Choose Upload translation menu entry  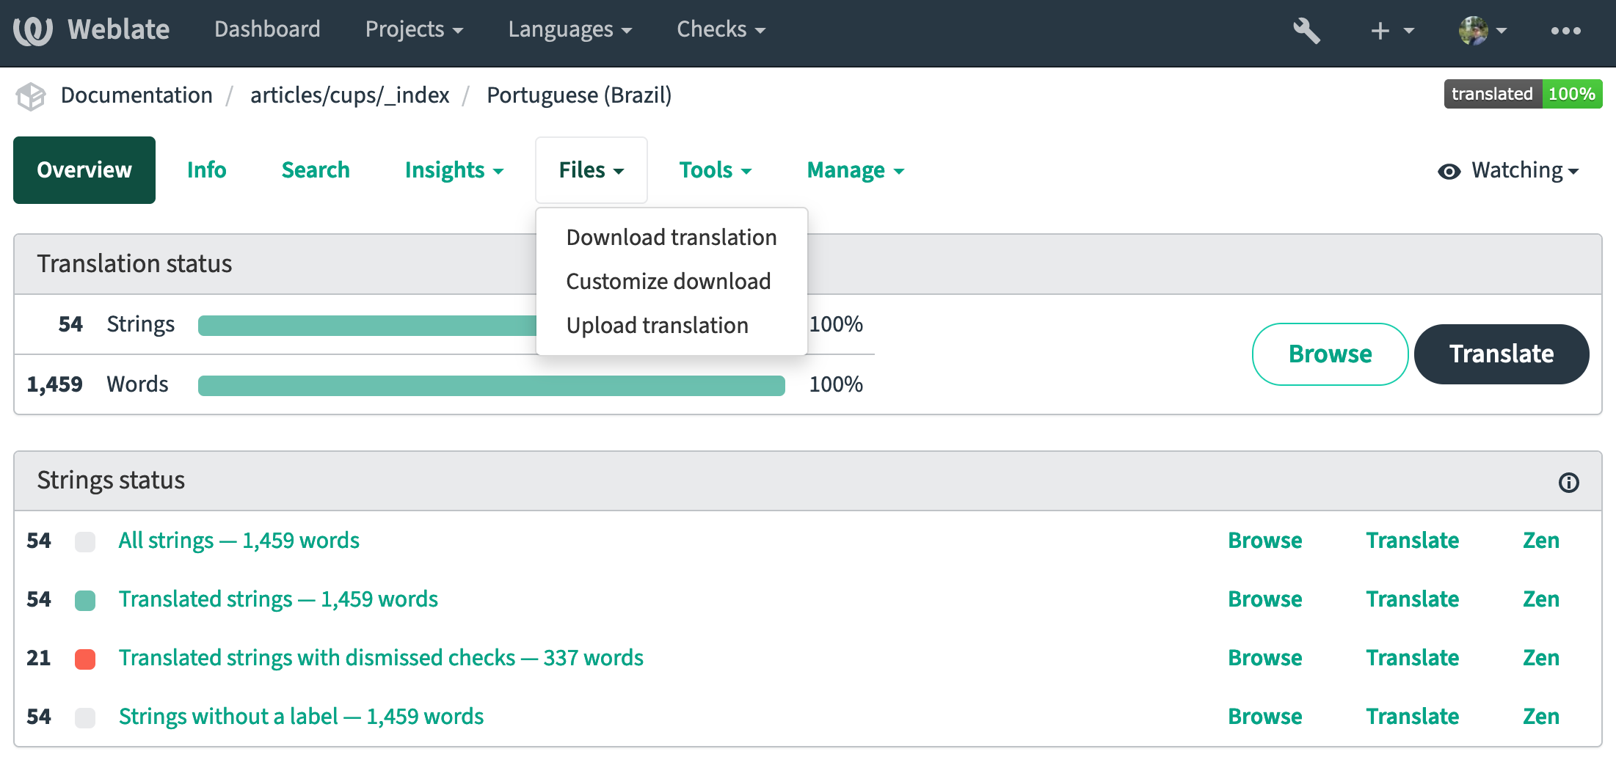pyautogui.click(x=657, y=326)
